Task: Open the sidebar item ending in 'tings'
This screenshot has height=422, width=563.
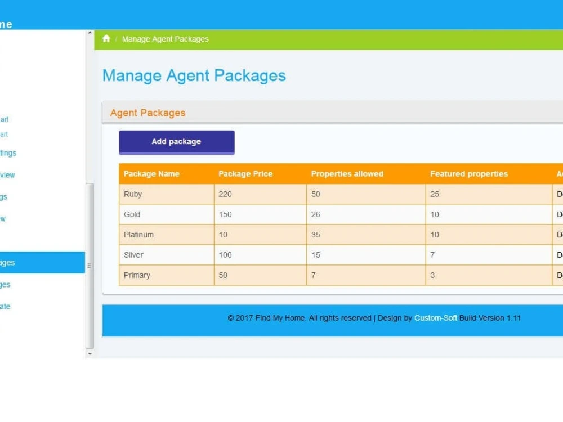Action: (8, 153)
